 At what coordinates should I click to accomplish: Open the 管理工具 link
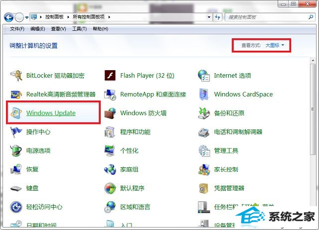tap(226, 151)
